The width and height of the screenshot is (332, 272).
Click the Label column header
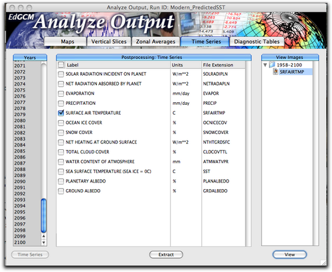pyautogui.click(x=118, y=65)
